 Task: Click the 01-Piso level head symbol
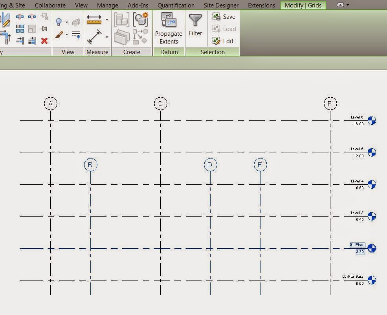(x=372, y=248)
